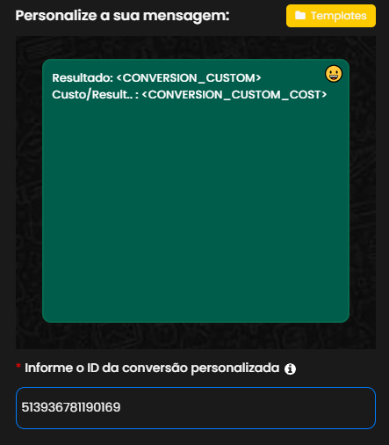Show info tooltip for conversion ID
The height and width of the screenshot is (445, 389).
click(x=290, y=368)
